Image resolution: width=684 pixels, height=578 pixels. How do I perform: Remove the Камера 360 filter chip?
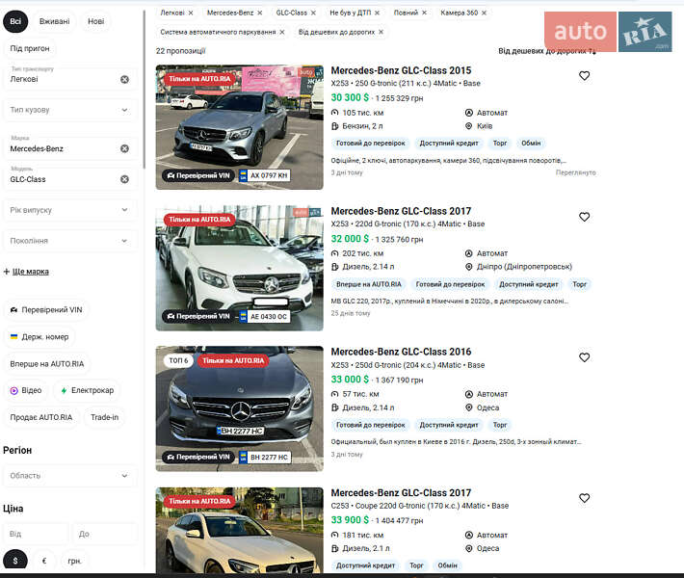point(484,13)
